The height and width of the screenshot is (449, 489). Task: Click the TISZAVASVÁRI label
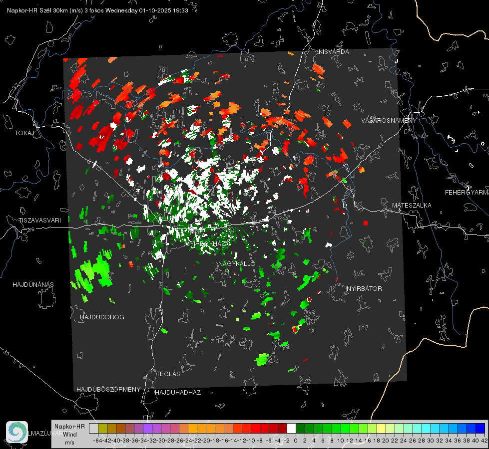[x=39, y=221]
